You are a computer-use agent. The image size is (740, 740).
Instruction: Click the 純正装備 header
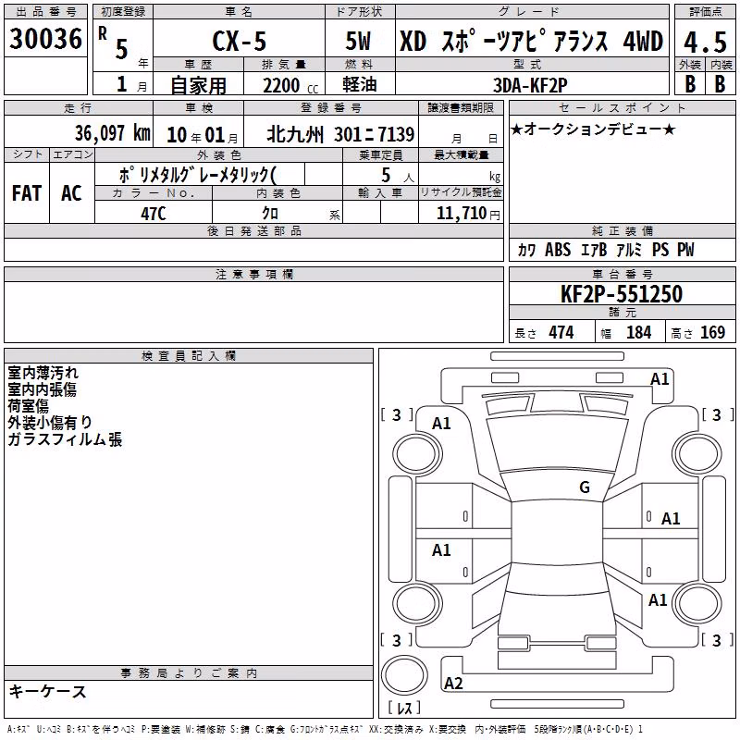click(622, 230)
